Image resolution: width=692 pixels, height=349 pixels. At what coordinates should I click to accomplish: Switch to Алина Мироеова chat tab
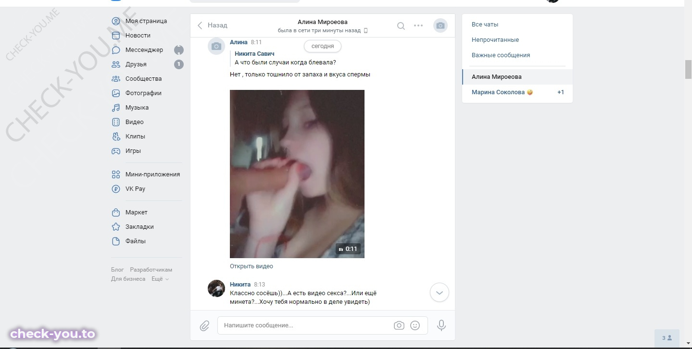(517, 77)
